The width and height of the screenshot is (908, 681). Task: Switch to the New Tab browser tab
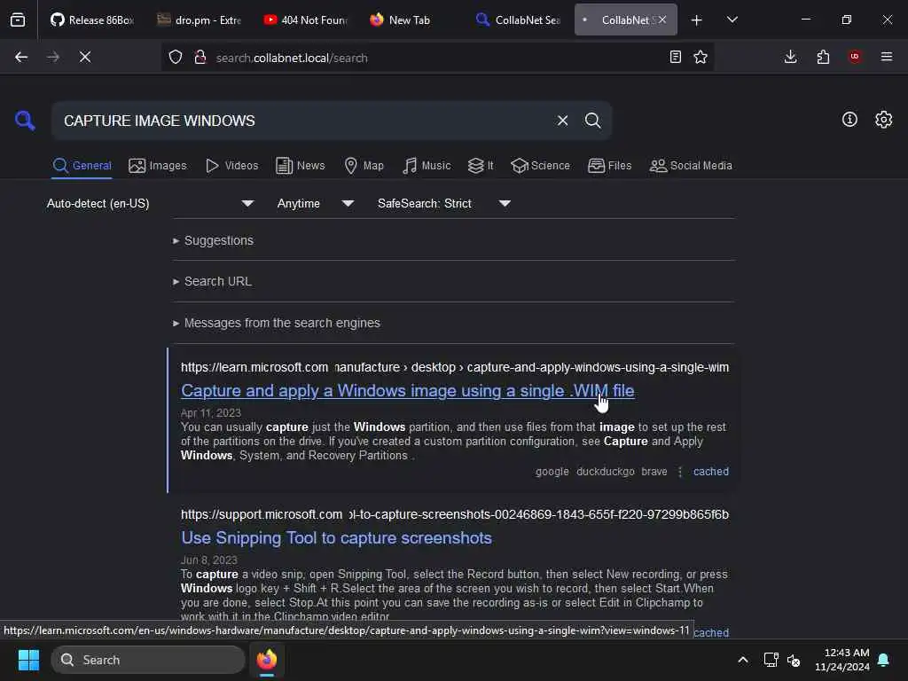tap(411, 20)
